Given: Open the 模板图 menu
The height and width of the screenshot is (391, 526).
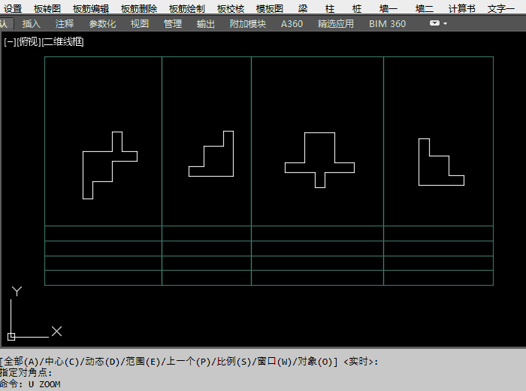Looking at the screenshot, I should (x=270, y=8).
